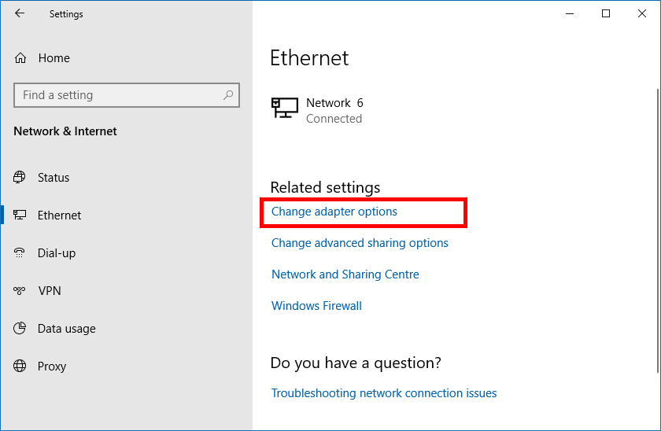Screen dimensions: 661x431
Task: Open Troubleshooting network connection issues link
Action: (384, 393)
